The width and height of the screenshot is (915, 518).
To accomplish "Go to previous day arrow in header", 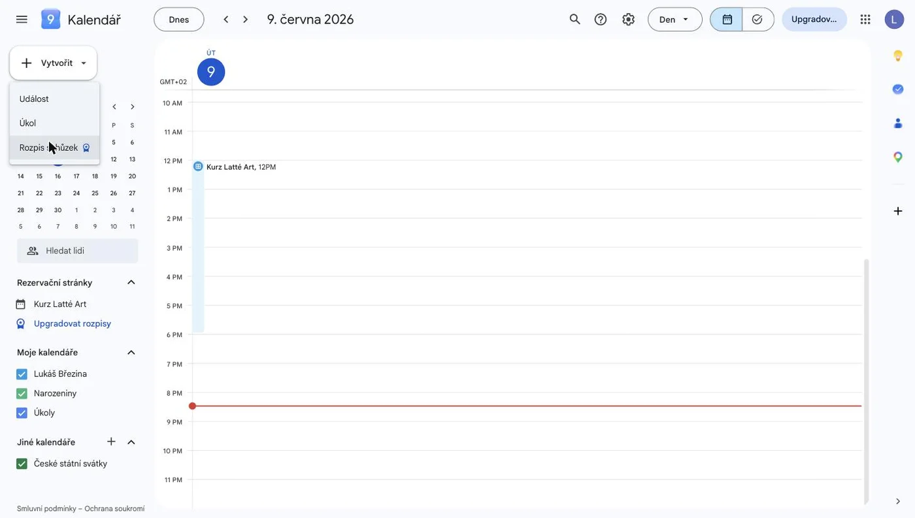I will pyautogui.click(x=226, y=20).
